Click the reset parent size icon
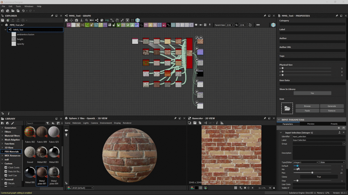The width and height of the screenshot is (348, 195). (x=250, y=25)
